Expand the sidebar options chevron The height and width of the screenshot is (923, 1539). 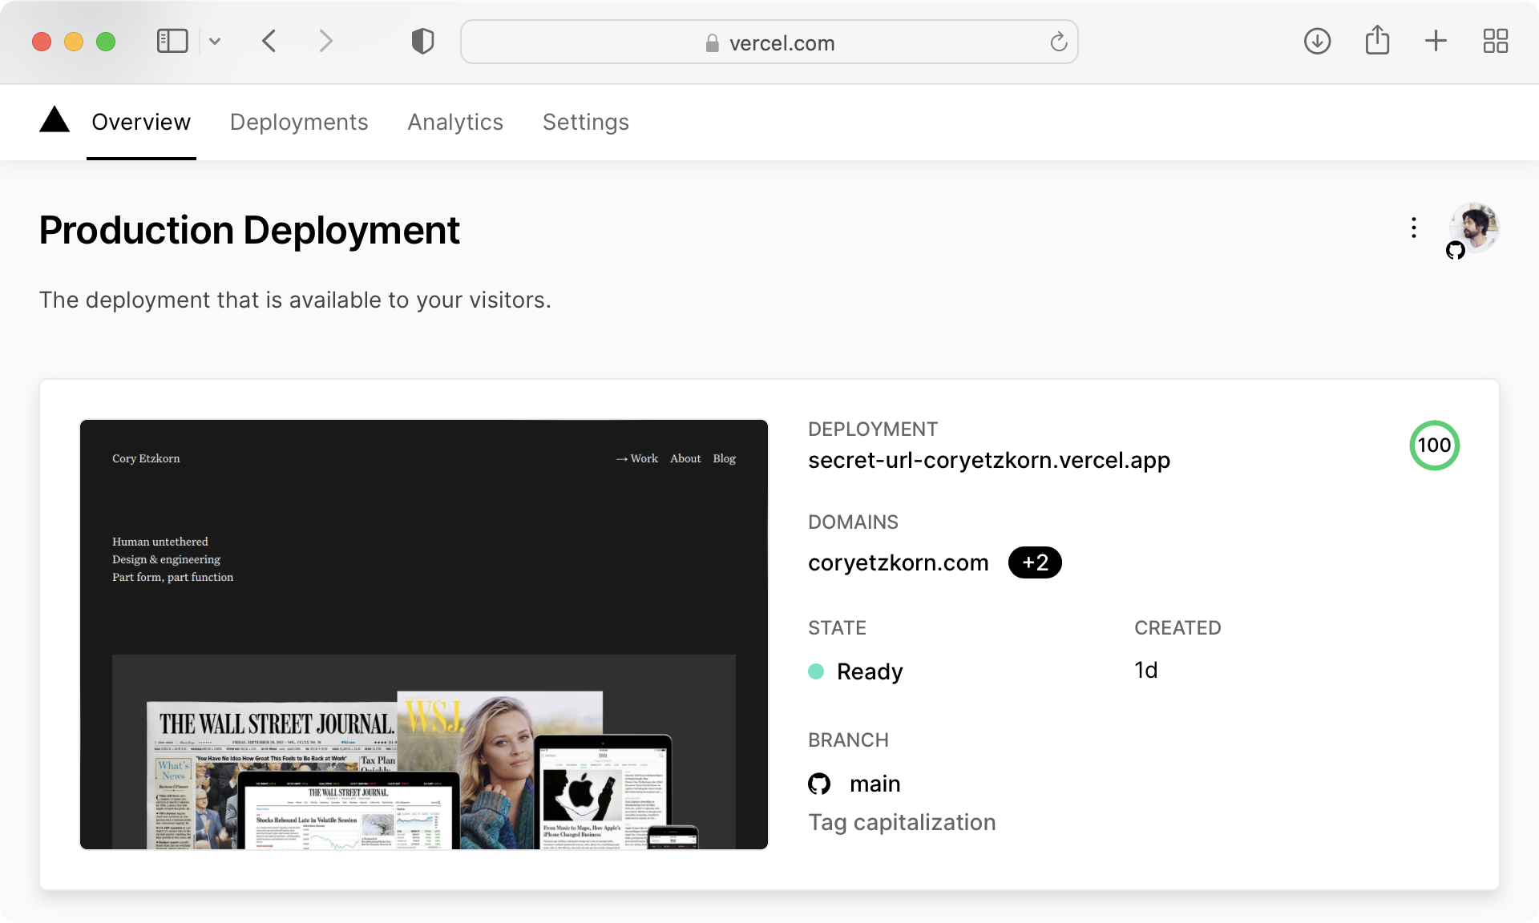pyautogui.click(x=215, y=41)
